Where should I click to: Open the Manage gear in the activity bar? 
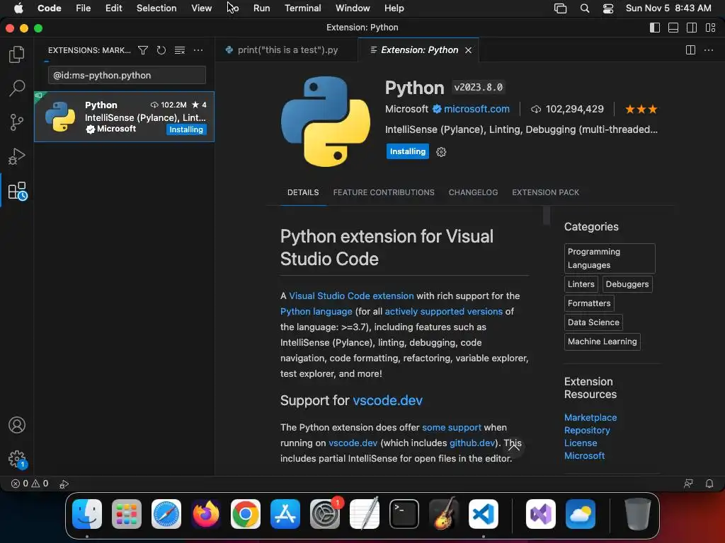18,459
